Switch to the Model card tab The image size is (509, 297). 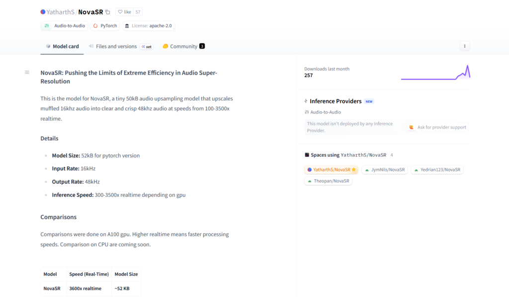62,46
